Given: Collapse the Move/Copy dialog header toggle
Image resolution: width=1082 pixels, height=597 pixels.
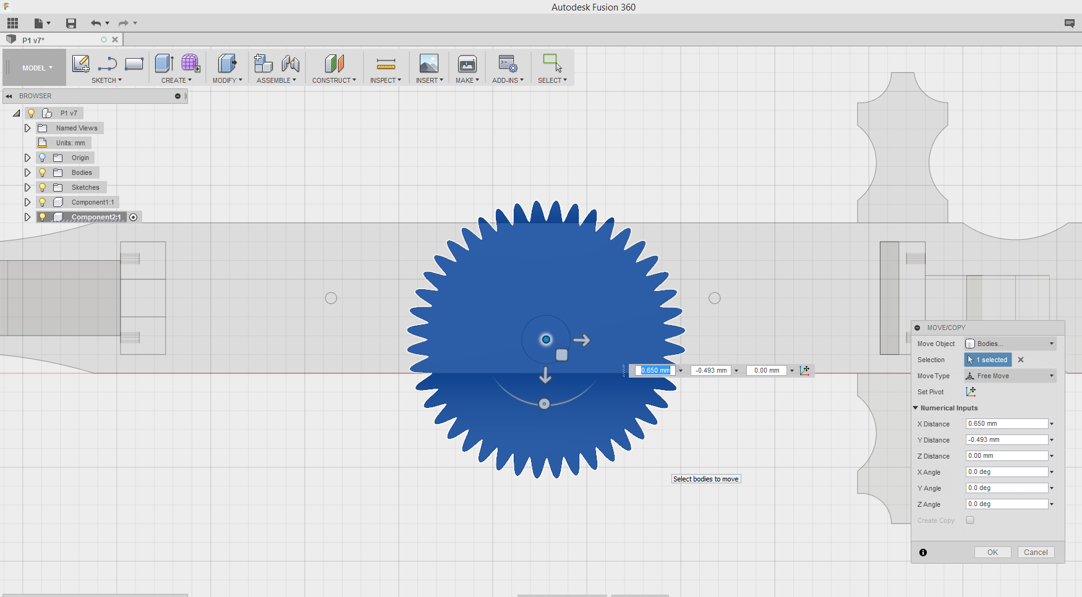Looking at the screenshot, I should point(918,328).
